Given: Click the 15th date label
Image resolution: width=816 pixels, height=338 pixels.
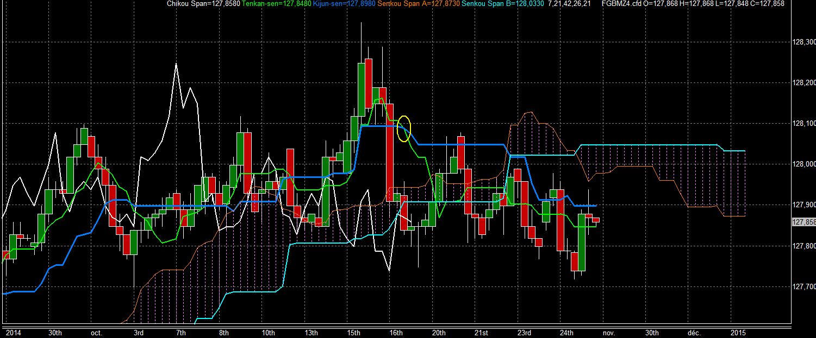Looking at the screenshot, I should point(353,333).
